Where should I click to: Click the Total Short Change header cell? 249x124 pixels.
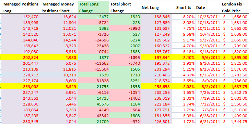125,8
